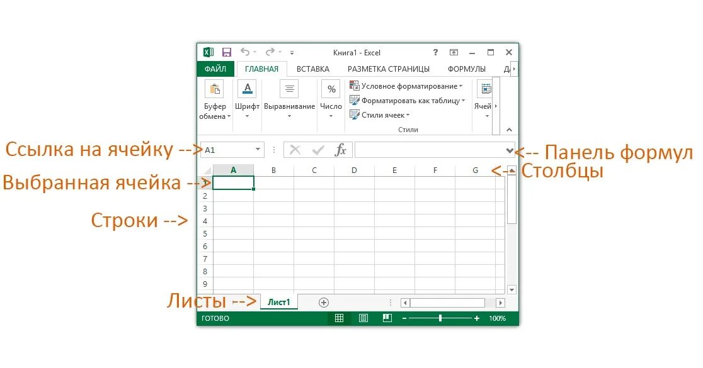The image size is (703, 368).
Task: Switch to Page Layout view
Action: 363,318
